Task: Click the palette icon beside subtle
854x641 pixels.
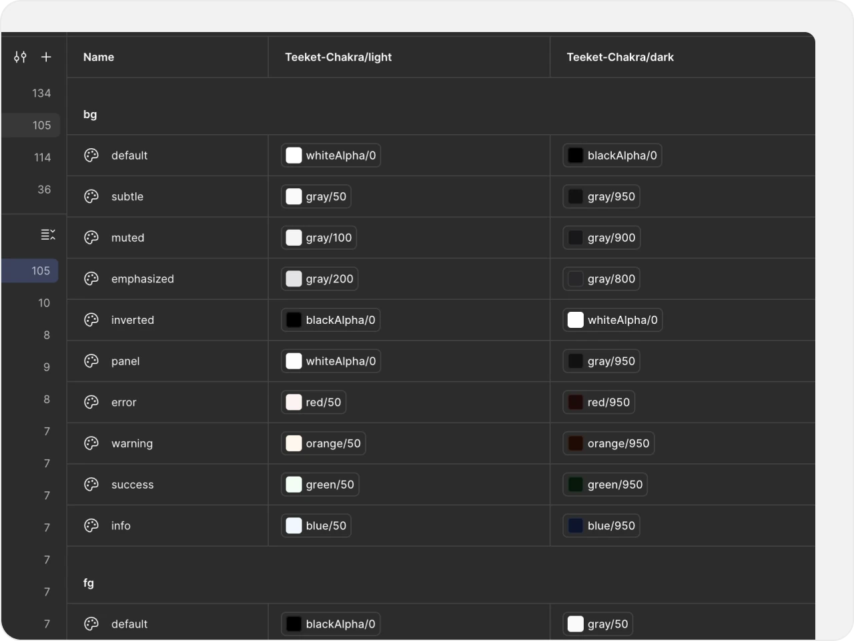Action: pyautogui.click(x=91, y=196)
